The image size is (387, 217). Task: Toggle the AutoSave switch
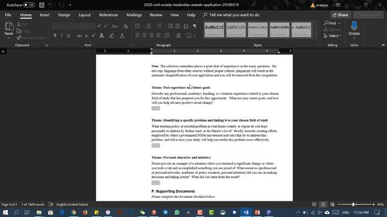point(29,5)
